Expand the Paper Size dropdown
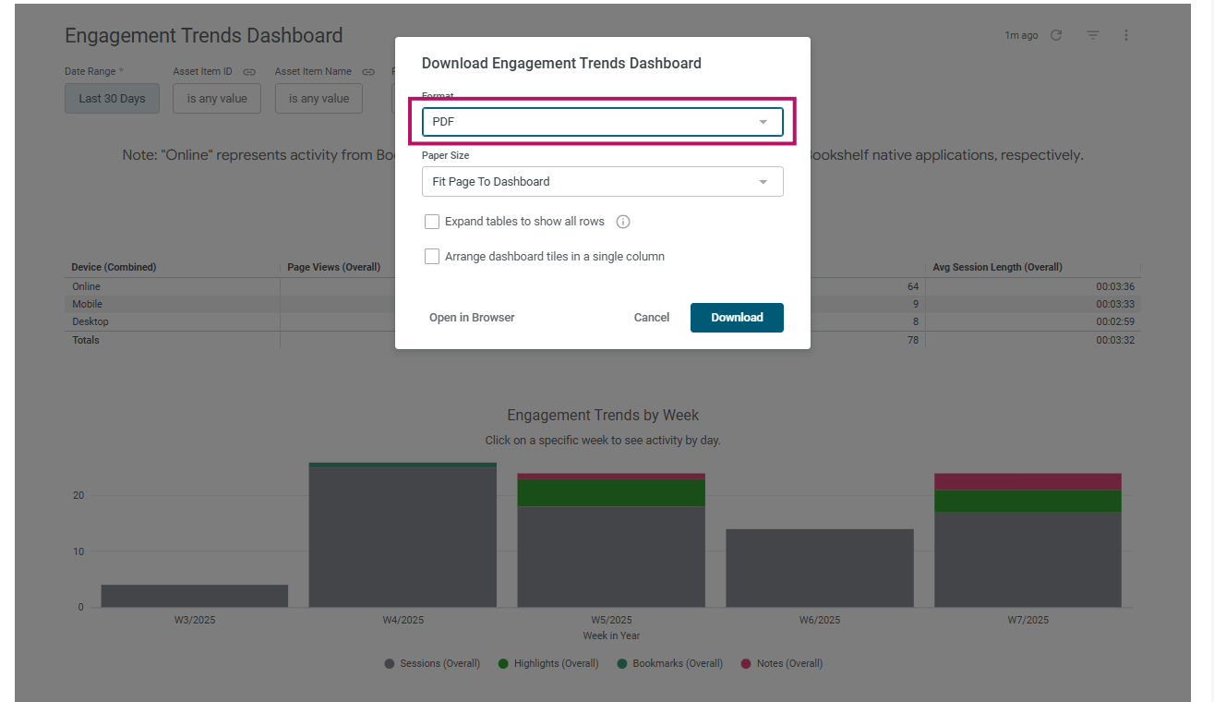This screenshot has height=702, width=1214. tap(603, 182)
